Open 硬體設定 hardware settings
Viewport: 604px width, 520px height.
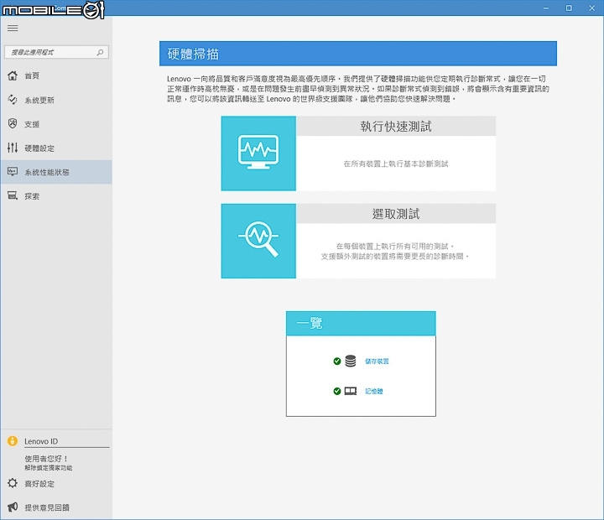pyautogui.click(x=39, y=148)
